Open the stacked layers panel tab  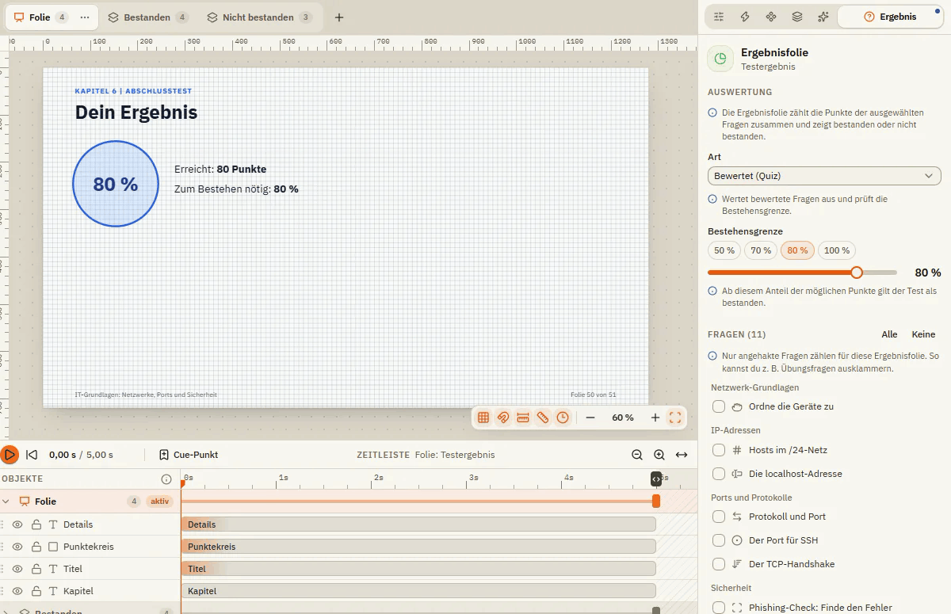click(x=797, y=17)
